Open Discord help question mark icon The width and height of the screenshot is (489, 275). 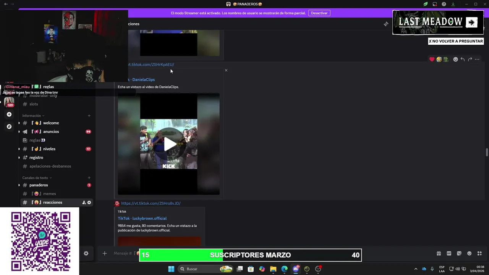click(444, 4)
